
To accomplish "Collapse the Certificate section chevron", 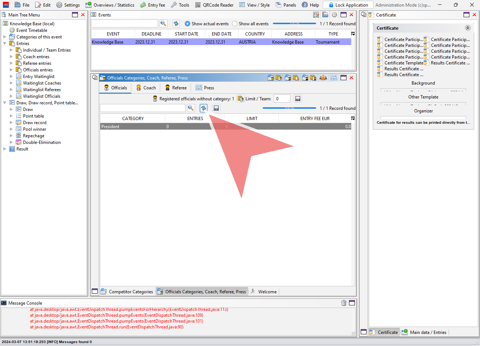I will 468,28.
